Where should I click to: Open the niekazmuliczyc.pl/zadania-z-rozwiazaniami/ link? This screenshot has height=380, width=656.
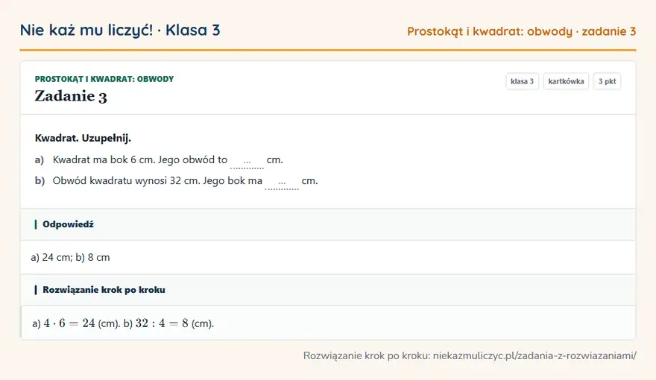tap(534, 355)
